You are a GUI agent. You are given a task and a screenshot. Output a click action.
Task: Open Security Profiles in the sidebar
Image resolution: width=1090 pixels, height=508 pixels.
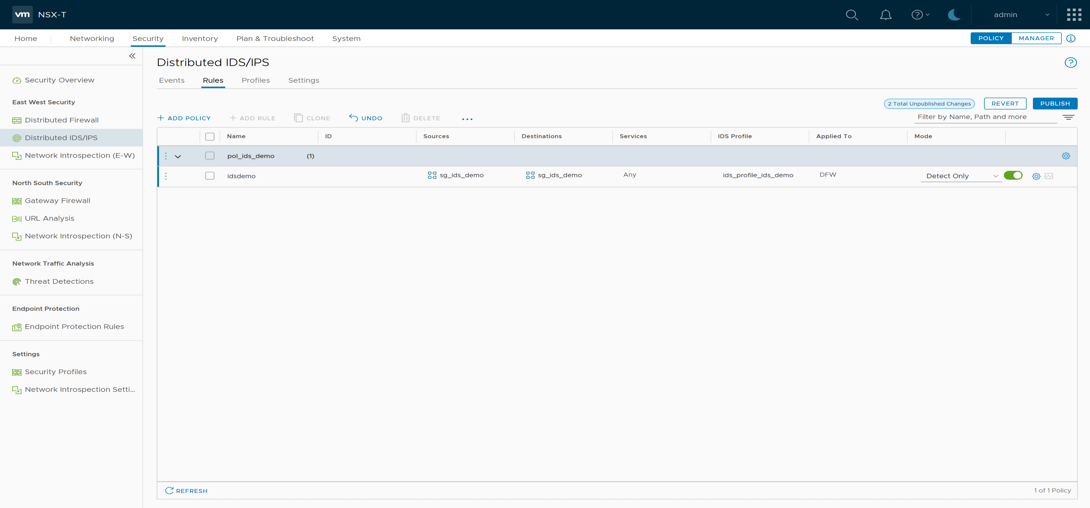tap(55, 372)
